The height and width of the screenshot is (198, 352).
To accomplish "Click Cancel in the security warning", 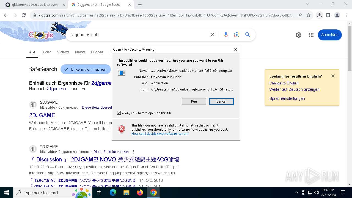I will 221,101.
